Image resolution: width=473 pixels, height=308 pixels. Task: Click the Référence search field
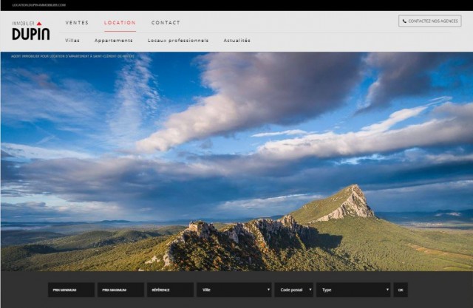[x=170, y=290]
